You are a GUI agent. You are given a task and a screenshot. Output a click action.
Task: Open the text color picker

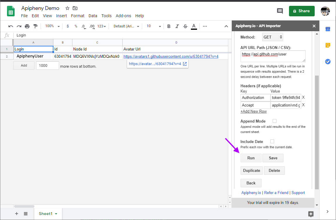point(194,26)
